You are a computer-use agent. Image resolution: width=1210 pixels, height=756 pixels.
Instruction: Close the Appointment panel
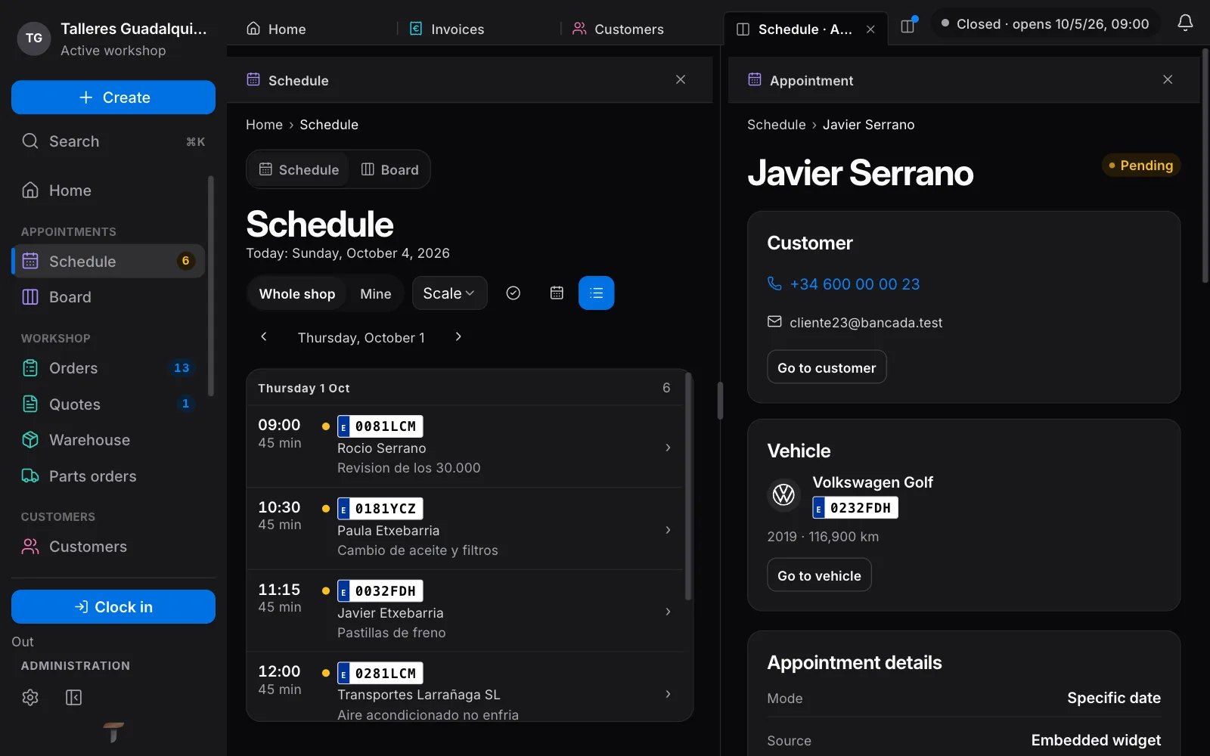[1168, 79]
